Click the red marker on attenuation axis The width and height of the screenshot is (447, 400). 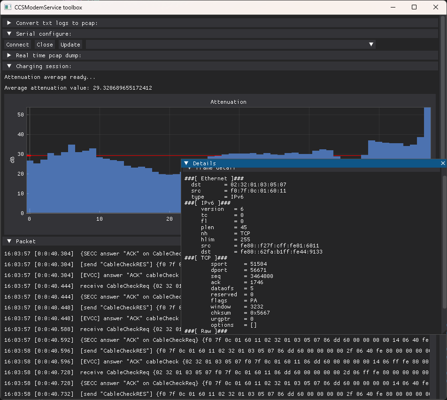29,155
